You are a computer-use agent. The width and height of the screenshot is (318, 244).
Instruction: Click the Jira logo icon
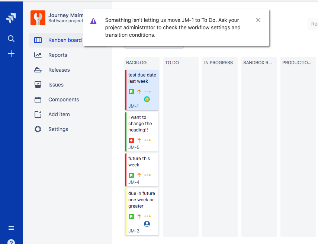tap(11, 18)
